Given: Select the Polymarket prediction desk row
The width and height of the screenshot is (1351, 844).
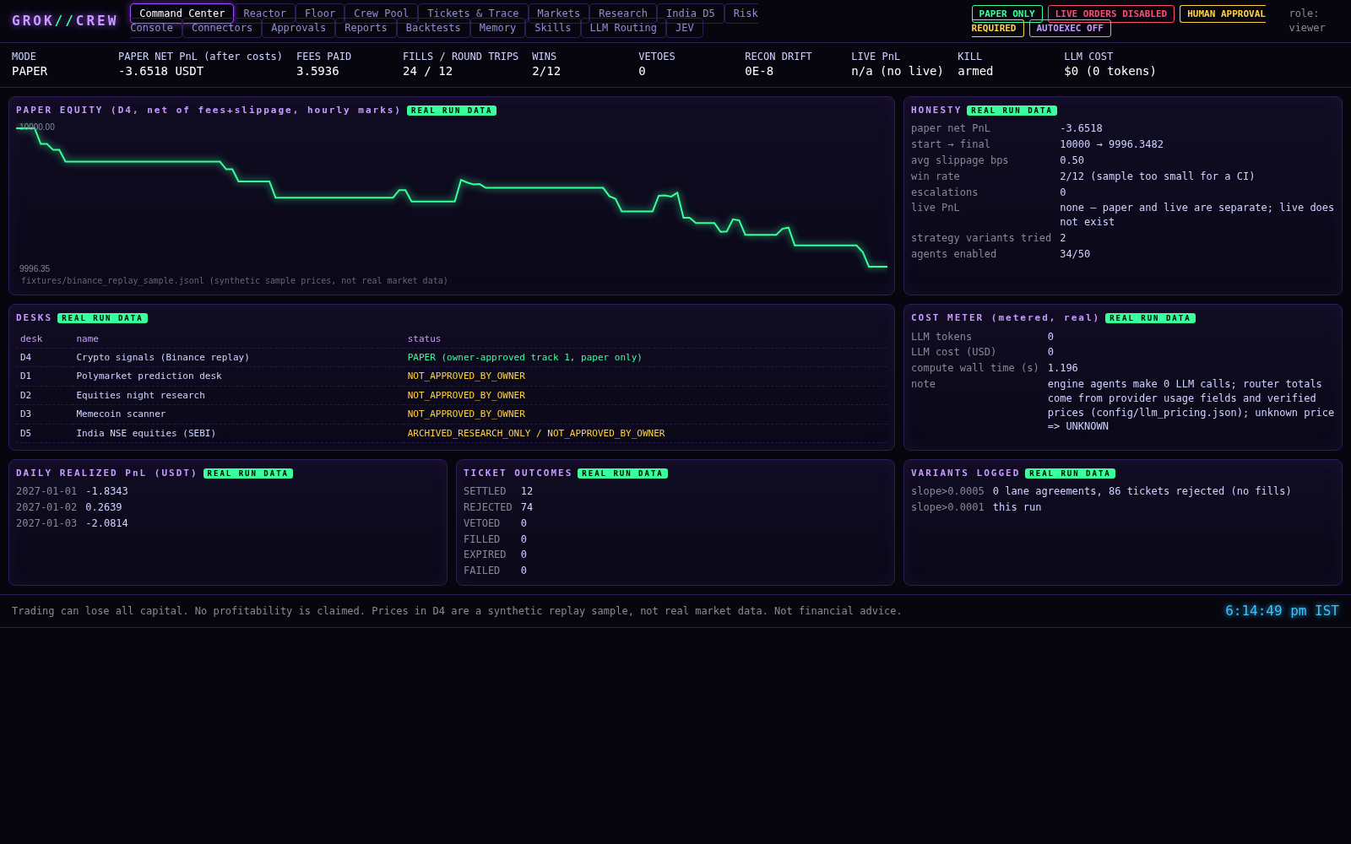Looking at the screenshot, I should pos(452,376).
